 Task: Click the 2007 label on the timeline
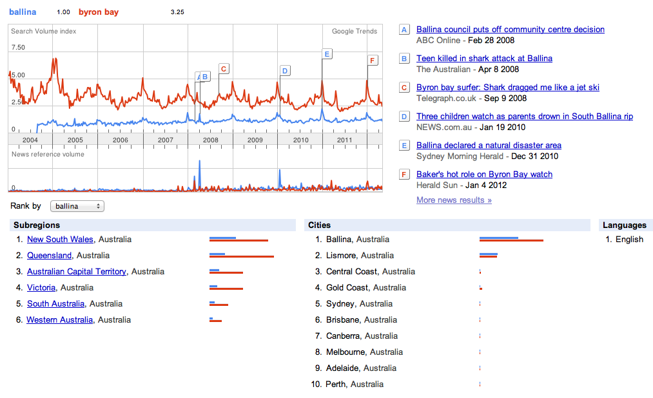coord(165,140)
